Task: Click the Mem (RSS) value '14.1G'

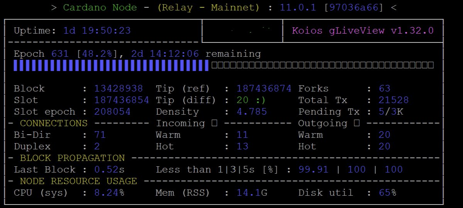Action: pyautogui.click(x=252, y=193)
